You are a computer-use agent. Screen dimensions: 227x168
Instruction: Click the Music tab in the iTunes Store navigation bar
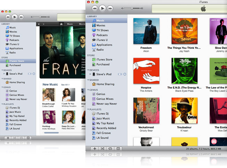tap(70, 24)
